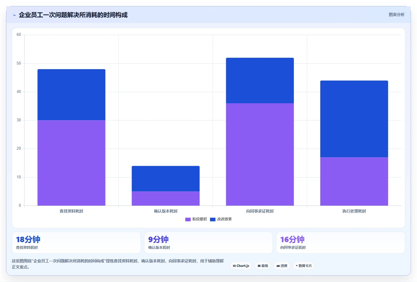
Task: Click the y-axis value 40
Action: coord(19,92)
